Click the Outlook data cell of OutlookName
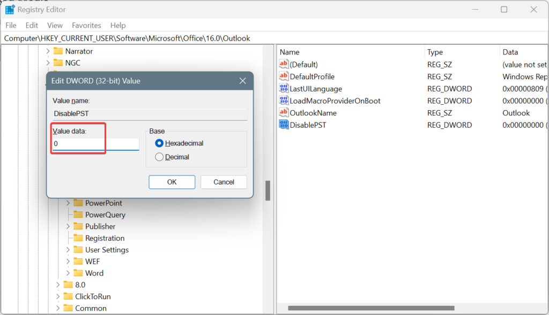The height and width of the screenshot is (315, 549). tap(516, 113)
